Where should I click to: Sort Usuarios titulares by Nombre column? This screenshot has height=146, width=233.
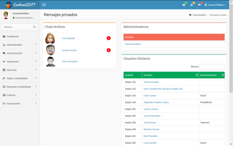pyautogui.click(x=170, y=75)
